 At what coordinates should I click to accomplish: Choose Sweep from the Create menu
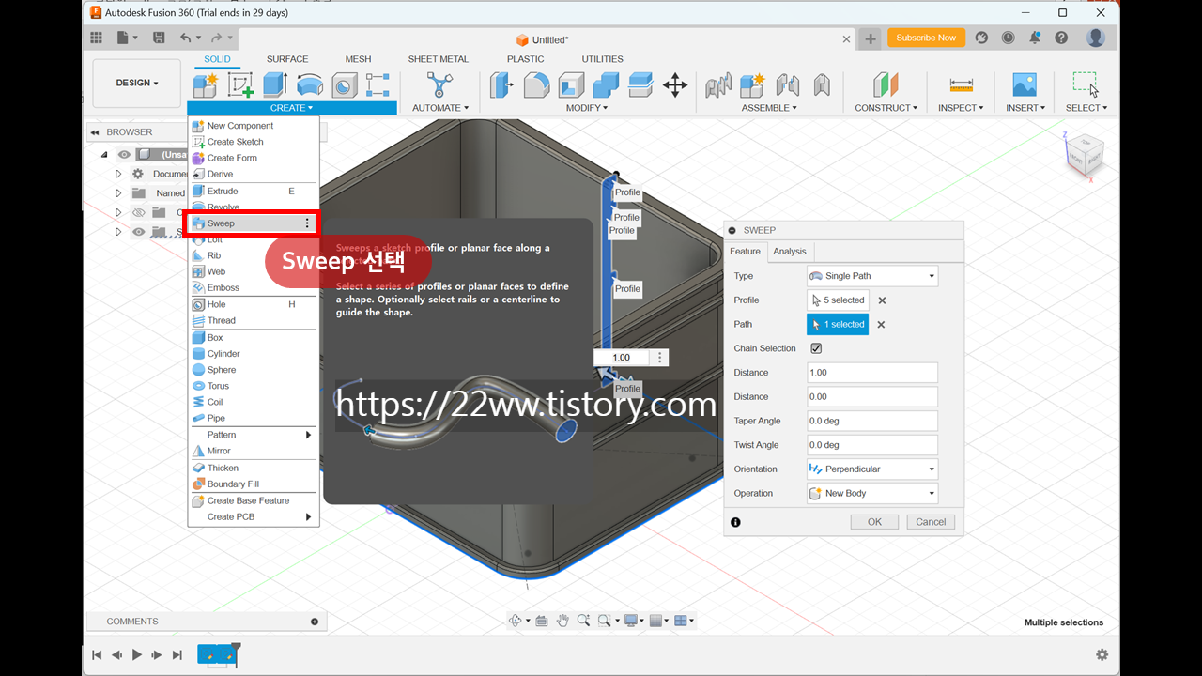(254, 223)
